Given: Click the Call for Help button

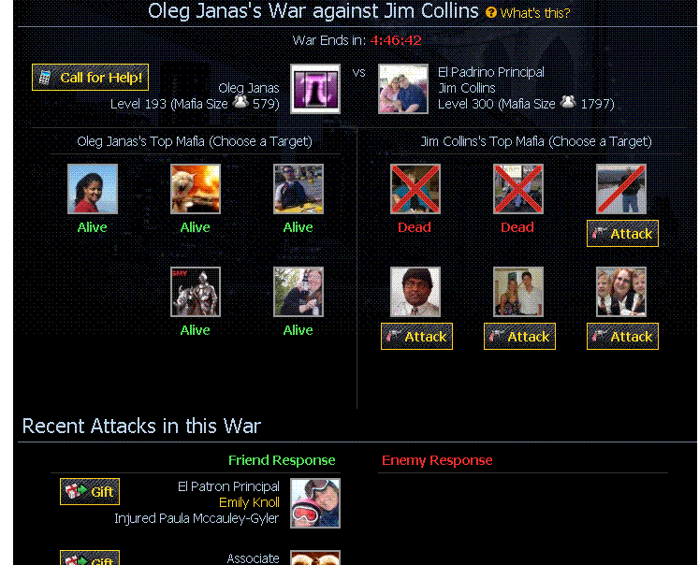Looking at the screenshot, I should 90,77.
